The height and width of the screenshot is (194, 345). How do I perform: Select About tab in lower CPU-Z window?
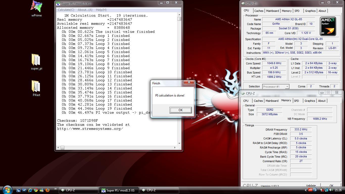(322, 101)
